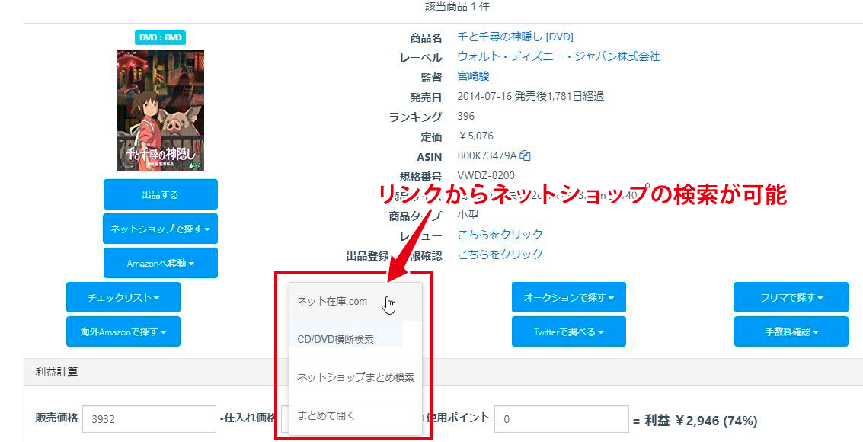Click the Spirited Away DVD cover thumbnail
863x442 pixels.
[161, 110]
